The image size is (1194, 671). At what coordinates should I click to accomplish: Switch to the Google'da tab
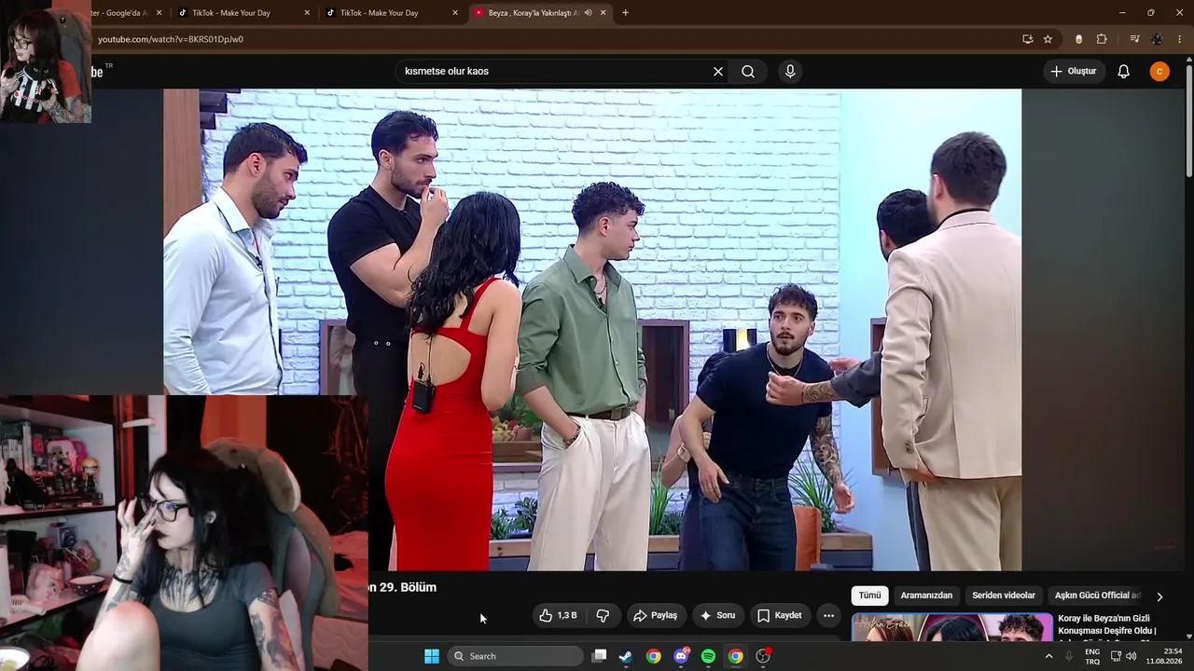click(x=126, y=13)
